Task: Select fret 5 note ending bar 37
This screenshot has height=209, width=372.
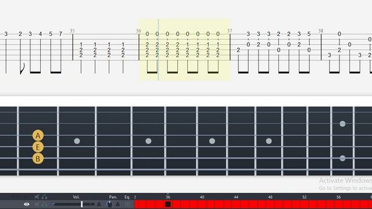Action: tap(309, 34)
